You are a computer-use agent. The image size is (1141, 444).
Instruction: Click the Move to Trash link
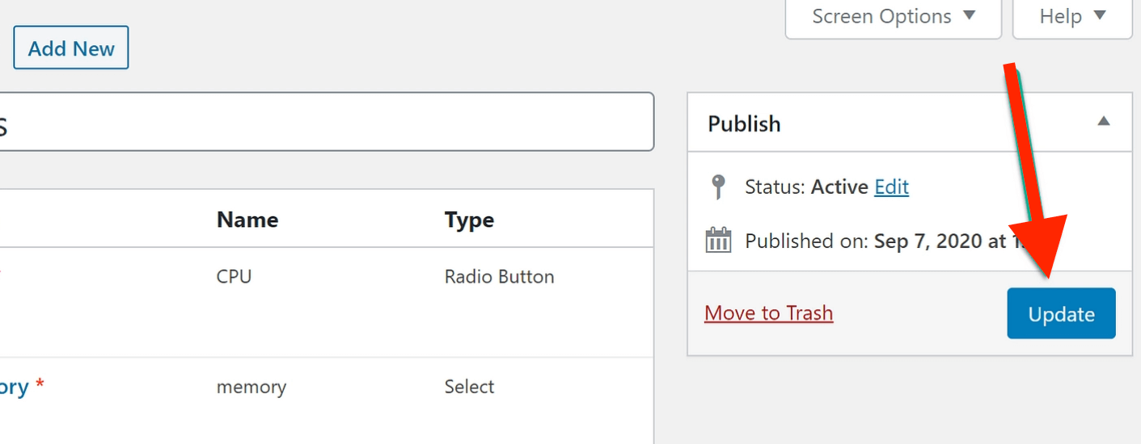(768, 313)
